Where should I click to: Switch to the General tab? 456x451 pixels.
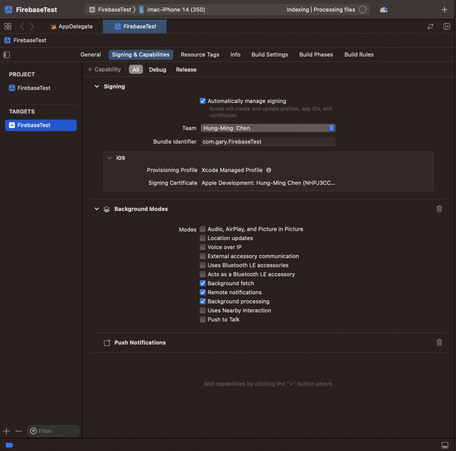pos(91,55)
